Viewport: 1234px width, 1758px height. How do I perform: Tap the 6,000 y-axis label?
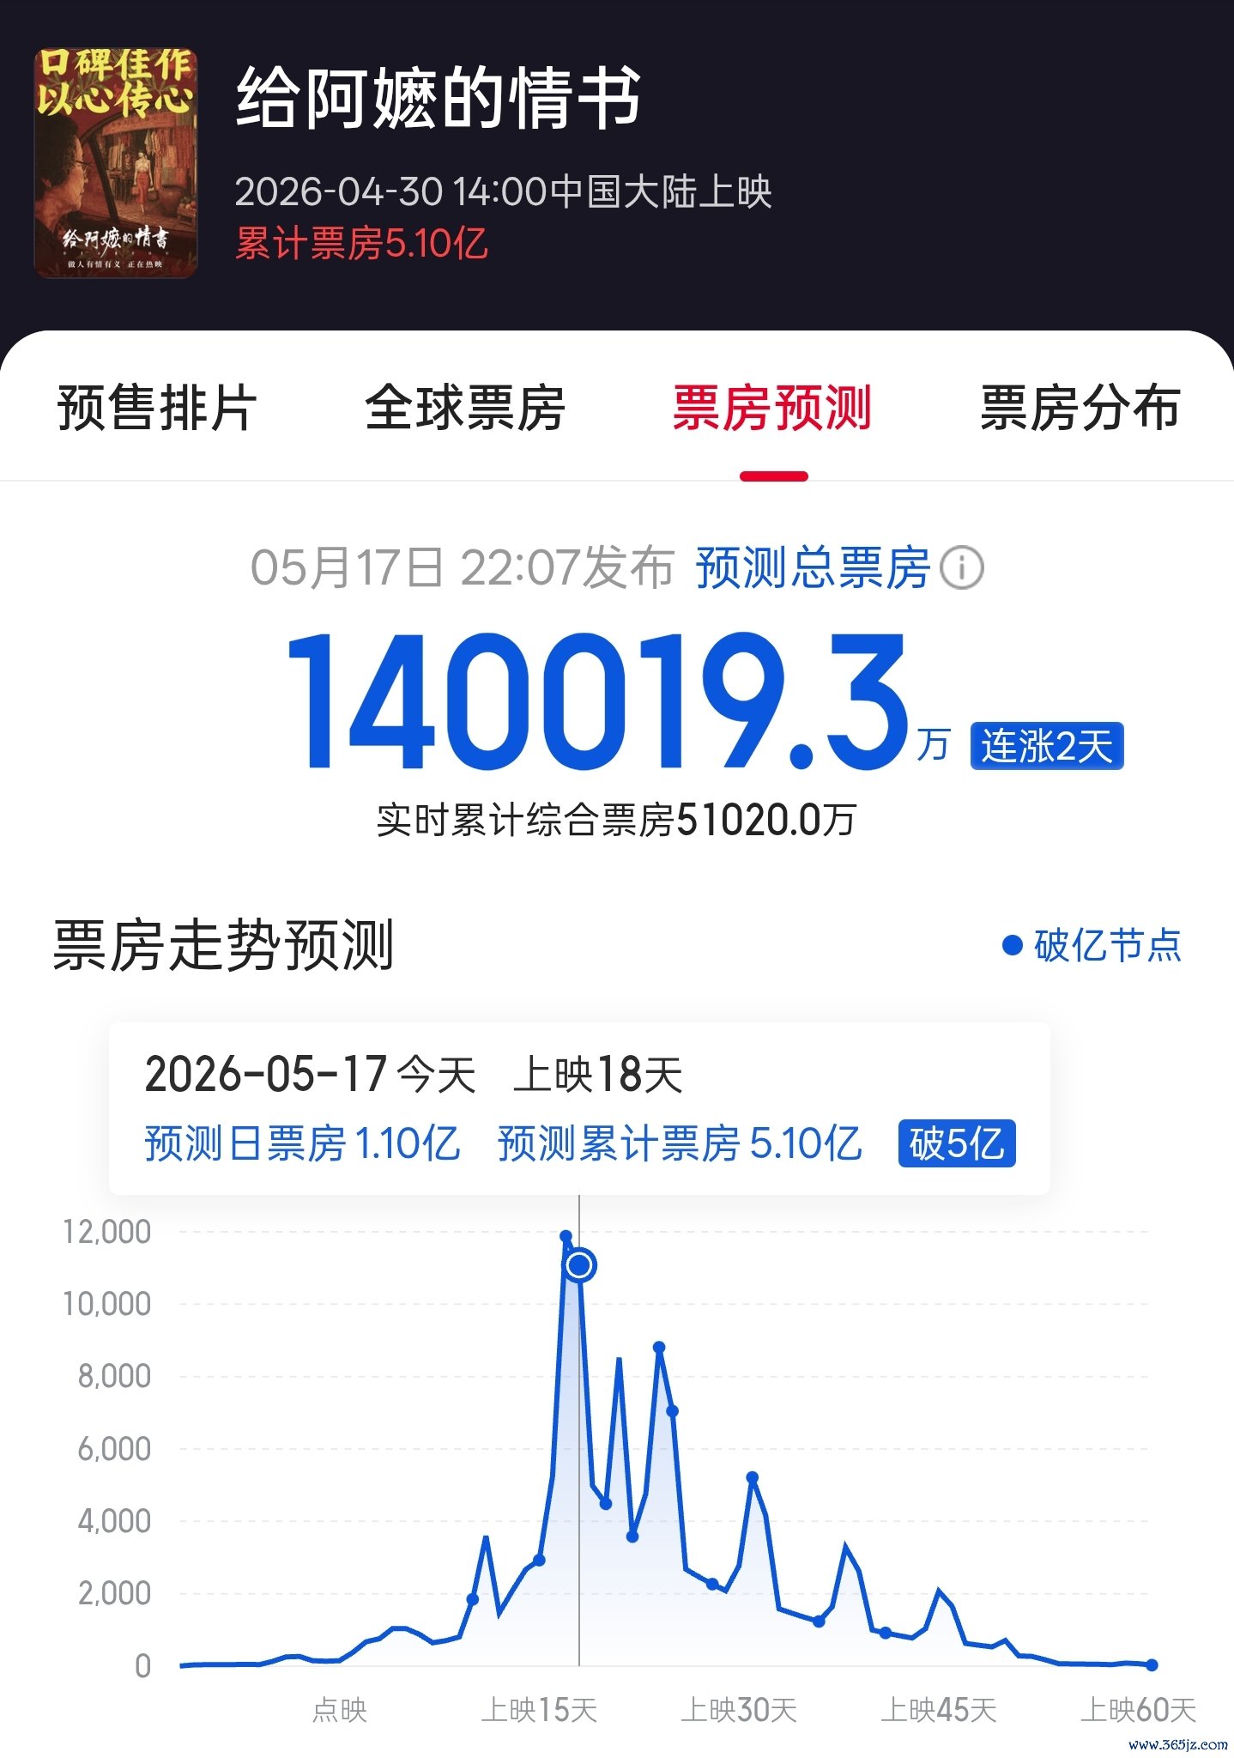click(x=114, y=1449)
